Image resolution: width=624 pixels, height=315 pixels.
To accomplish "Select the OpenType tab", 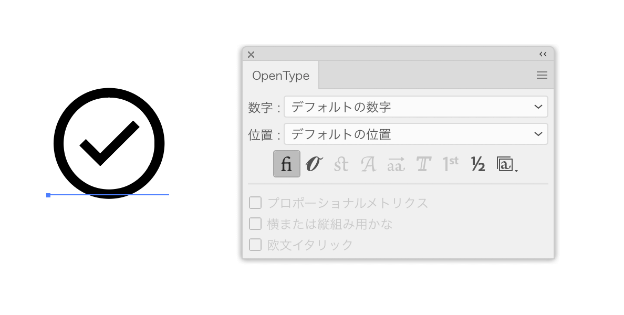I will [280, 76].
